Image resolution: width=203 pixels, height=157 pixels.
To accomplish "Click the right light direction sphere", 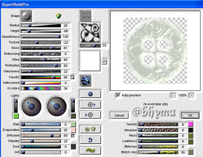I will [57, 106].
